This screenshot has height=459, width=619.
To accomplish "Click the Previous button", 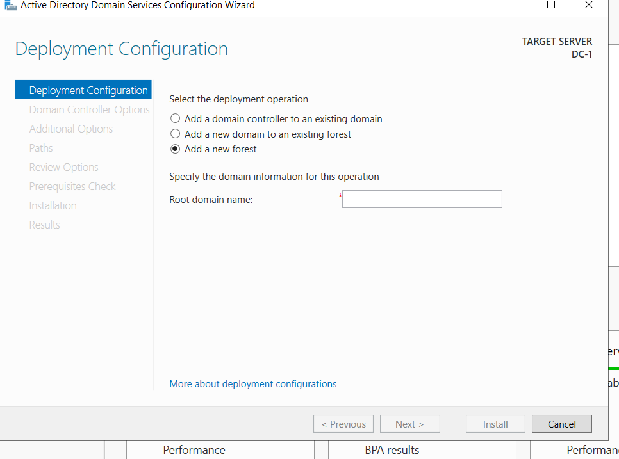I will point(343,424).
